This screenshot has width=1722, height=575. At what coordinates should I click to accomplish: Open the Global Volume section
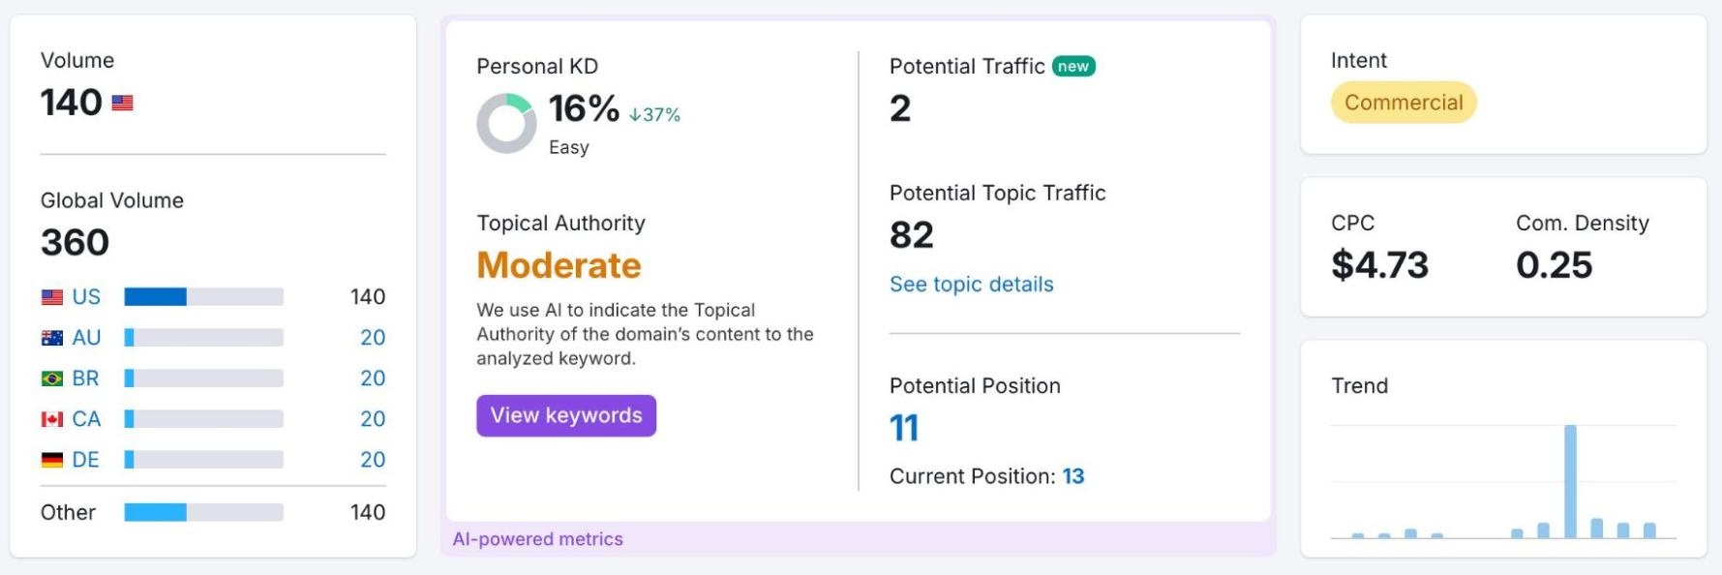point(111,199)
